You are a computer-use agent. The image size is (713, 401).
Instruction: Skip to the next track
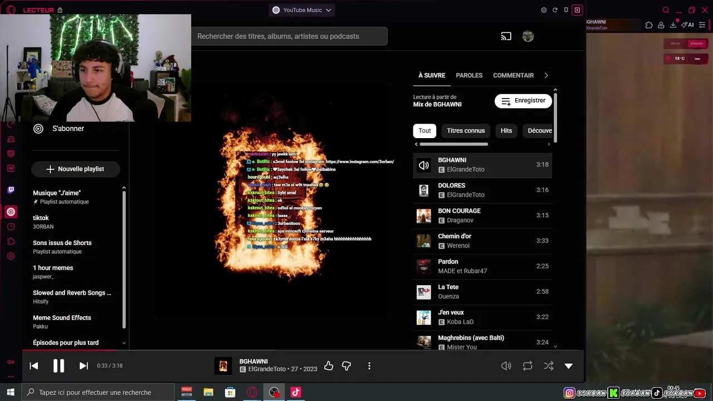click(x=84, y=366)
